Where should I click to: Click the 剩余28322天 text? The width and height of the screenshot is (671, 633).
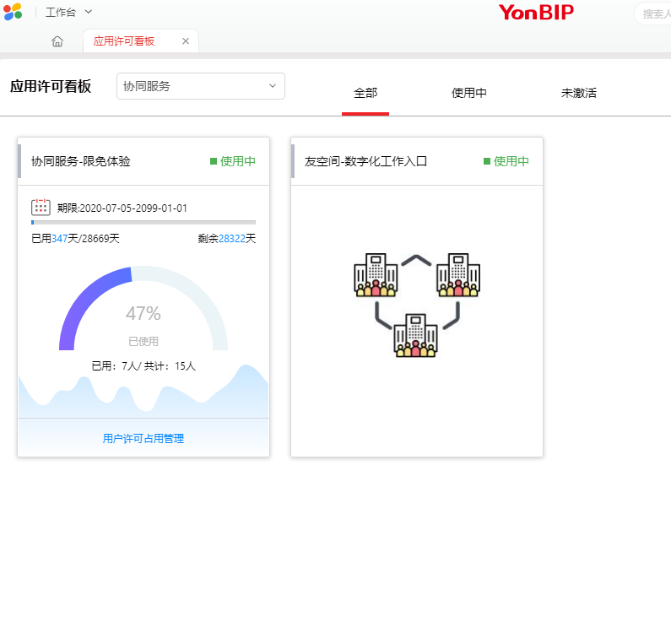coord(227,238)
